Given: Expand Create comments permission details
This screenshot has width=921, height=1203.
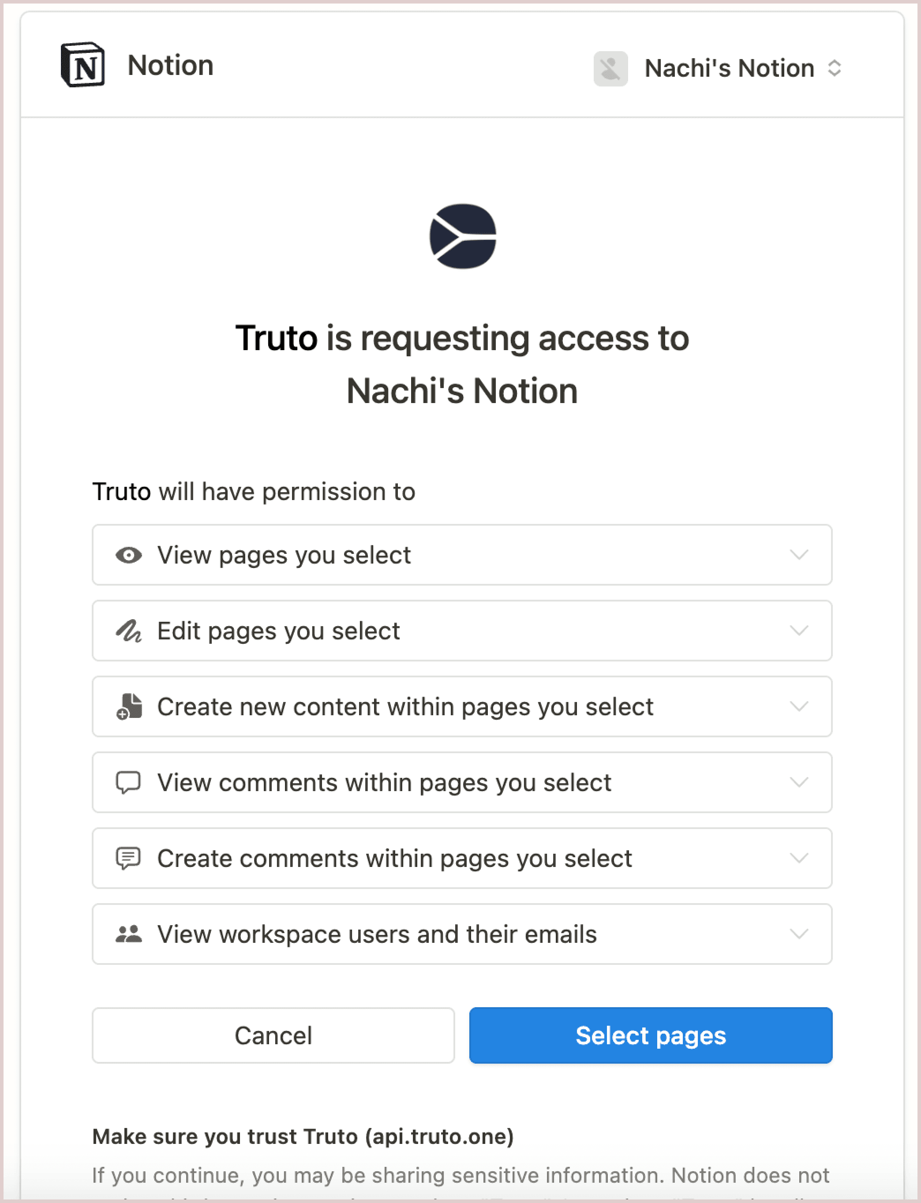Looking at the screenshot, I should (x=799, y=858).
